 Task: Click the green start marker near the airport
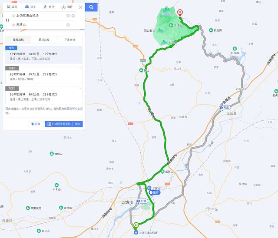[136, 225]
